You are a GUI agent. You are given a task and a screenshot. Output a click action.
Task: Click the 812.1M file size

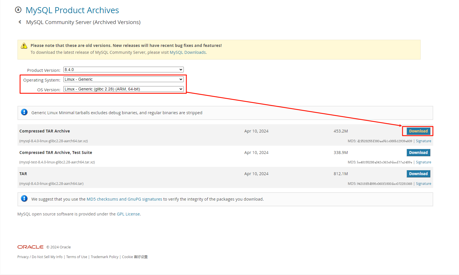[x=341, y=174]
